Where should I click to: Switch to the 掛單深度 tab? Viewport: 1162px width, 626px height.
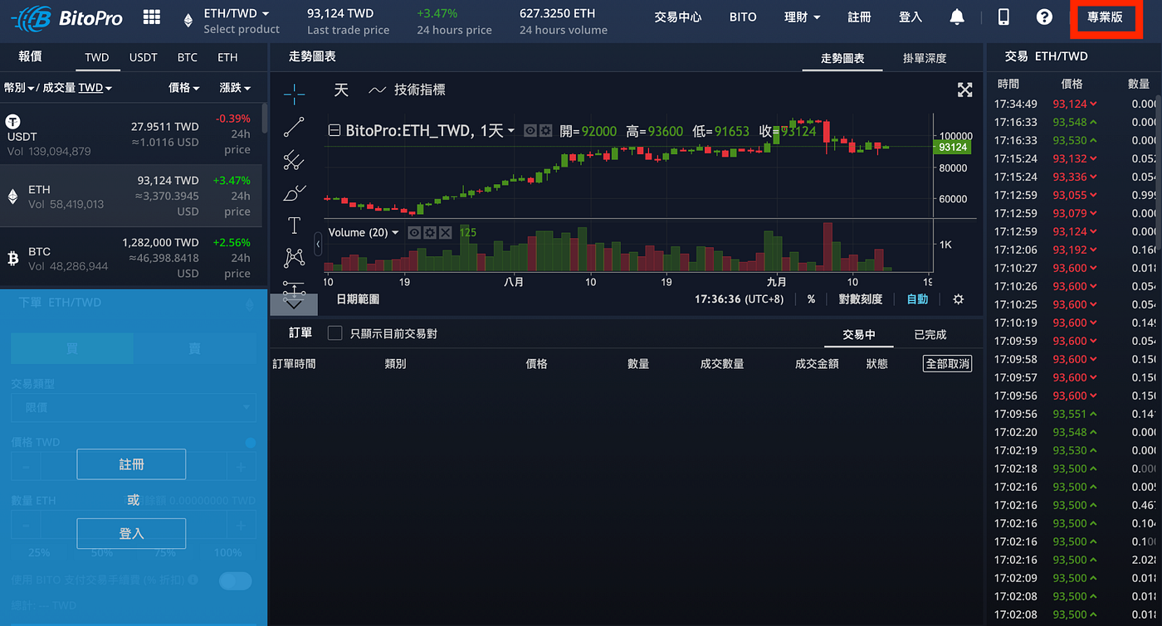925,58
